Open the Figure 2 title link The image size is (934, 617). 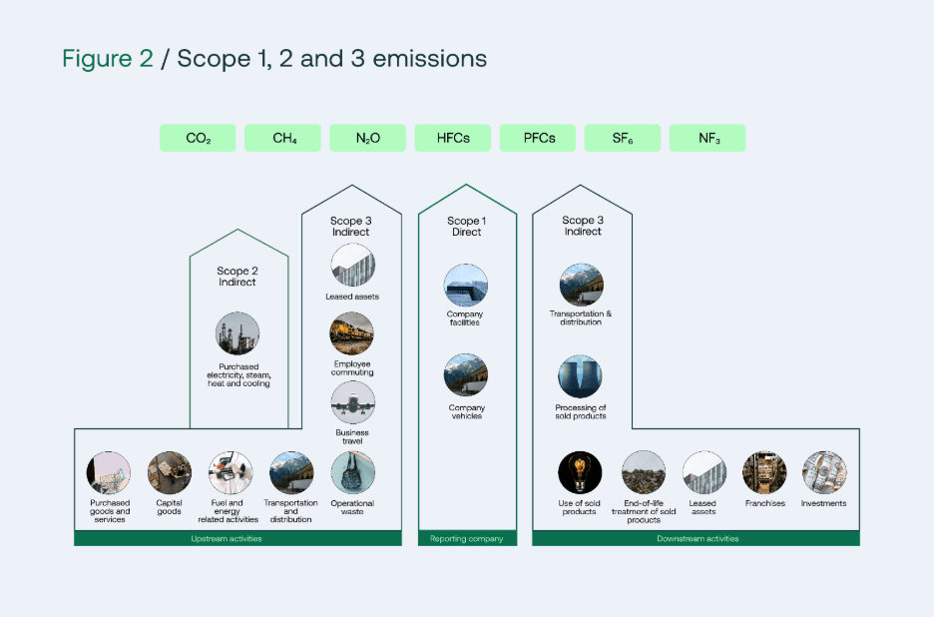[x=107, y=58]
